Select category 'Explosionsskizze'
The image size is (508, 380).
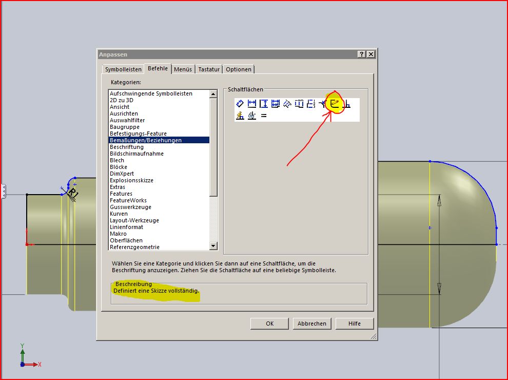(x=159, y=180)
